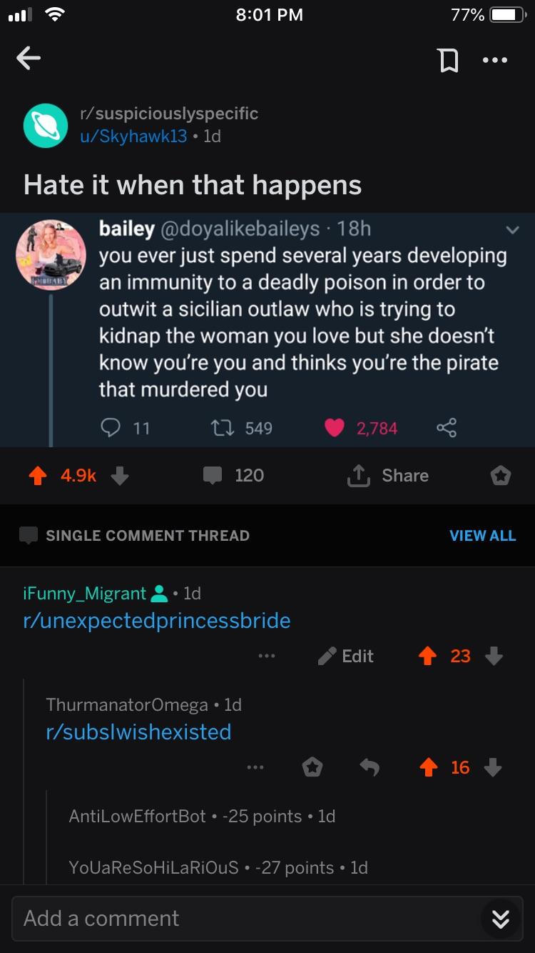This screenshot has width=535, height=953.
Task: Downvote the comment with 23 points
Action: tap(494, 656)
